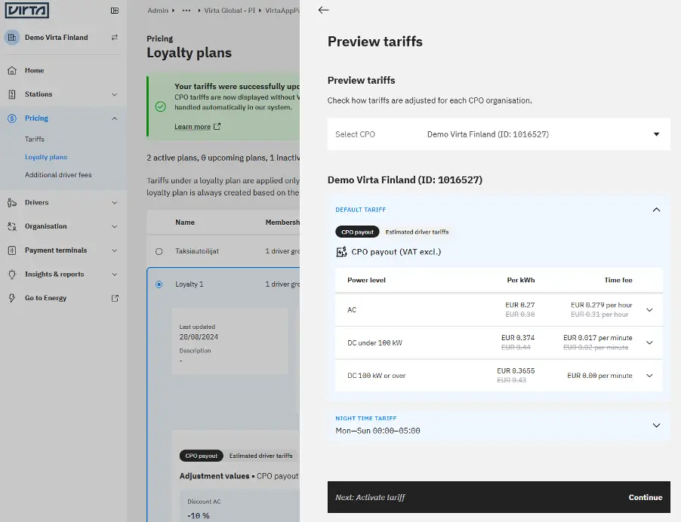Screen dimensions: 681x522
Task: Expand the Stations menu chevron
Action: pyautogui.click(x=115, y=94)
